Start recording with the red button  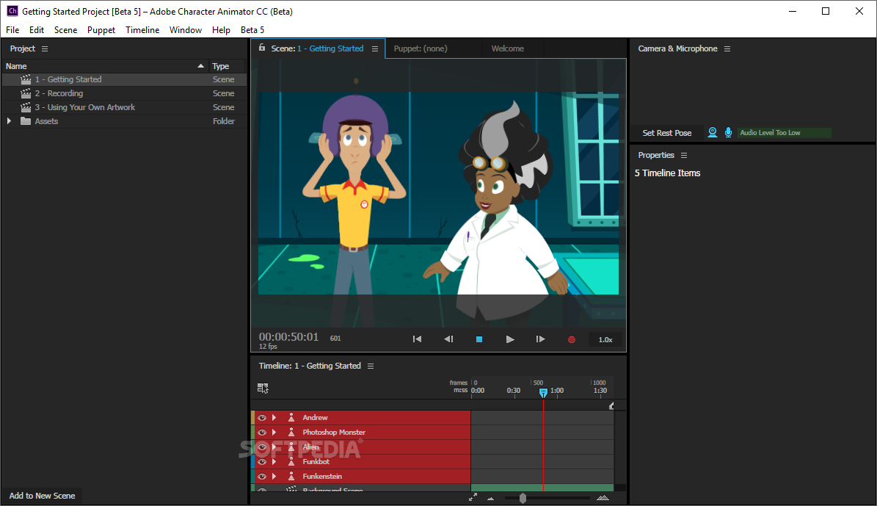coord(572,339)
